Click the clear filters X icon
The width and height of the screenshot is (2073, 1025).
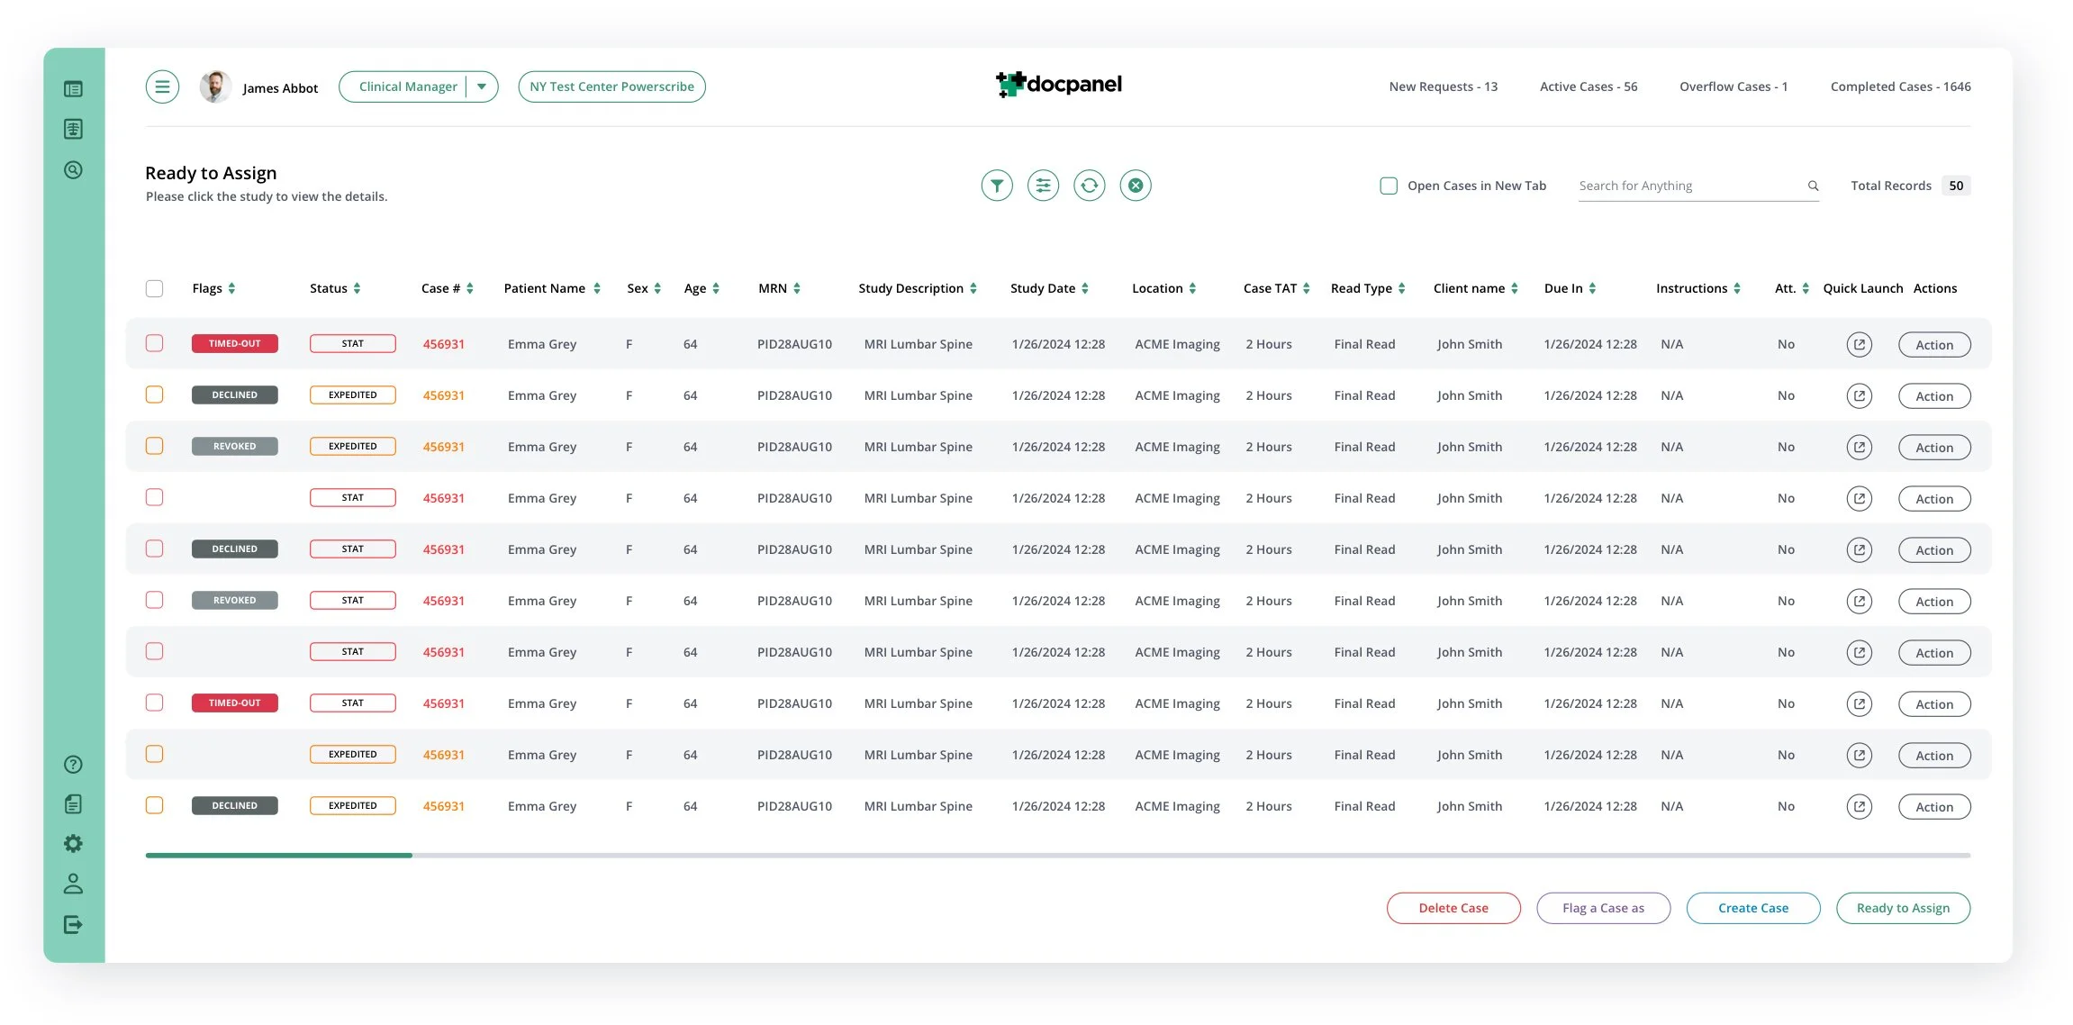tap(1136, 186)
